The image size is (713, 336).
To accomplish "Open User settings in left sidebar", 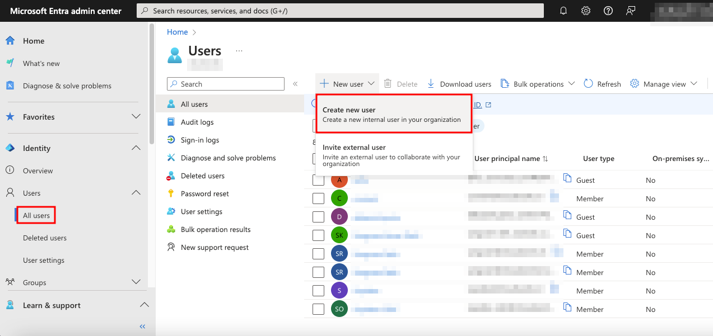I will [44, 260].
